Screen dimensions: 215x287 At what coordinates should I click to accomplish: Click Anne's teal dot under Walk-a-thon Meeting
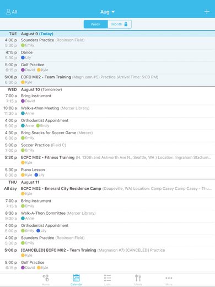pyautogui.click(x=23, y=113)
